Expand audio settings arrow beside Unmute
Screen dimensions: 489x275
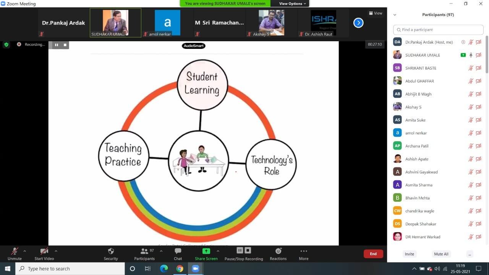pos(25,251)
